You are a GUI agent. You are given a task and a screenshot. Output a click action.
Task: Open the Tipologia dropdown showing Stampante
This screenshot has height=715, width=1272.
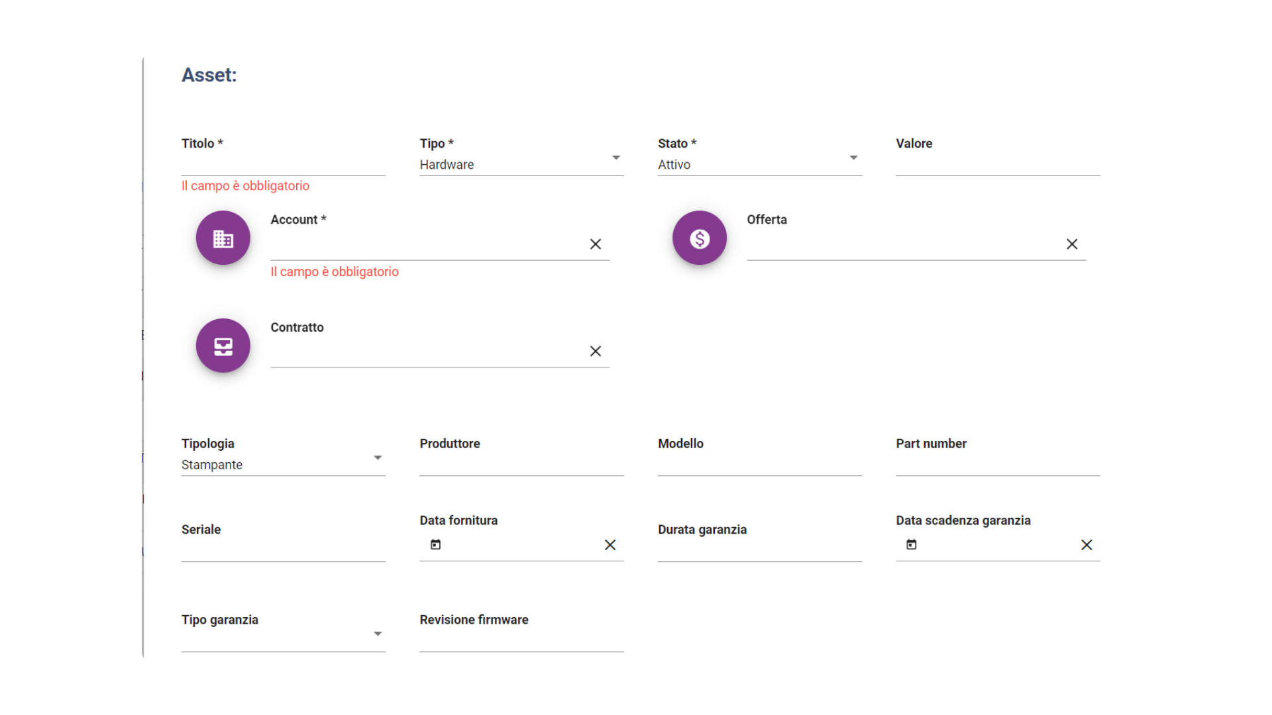pos(283,465)
